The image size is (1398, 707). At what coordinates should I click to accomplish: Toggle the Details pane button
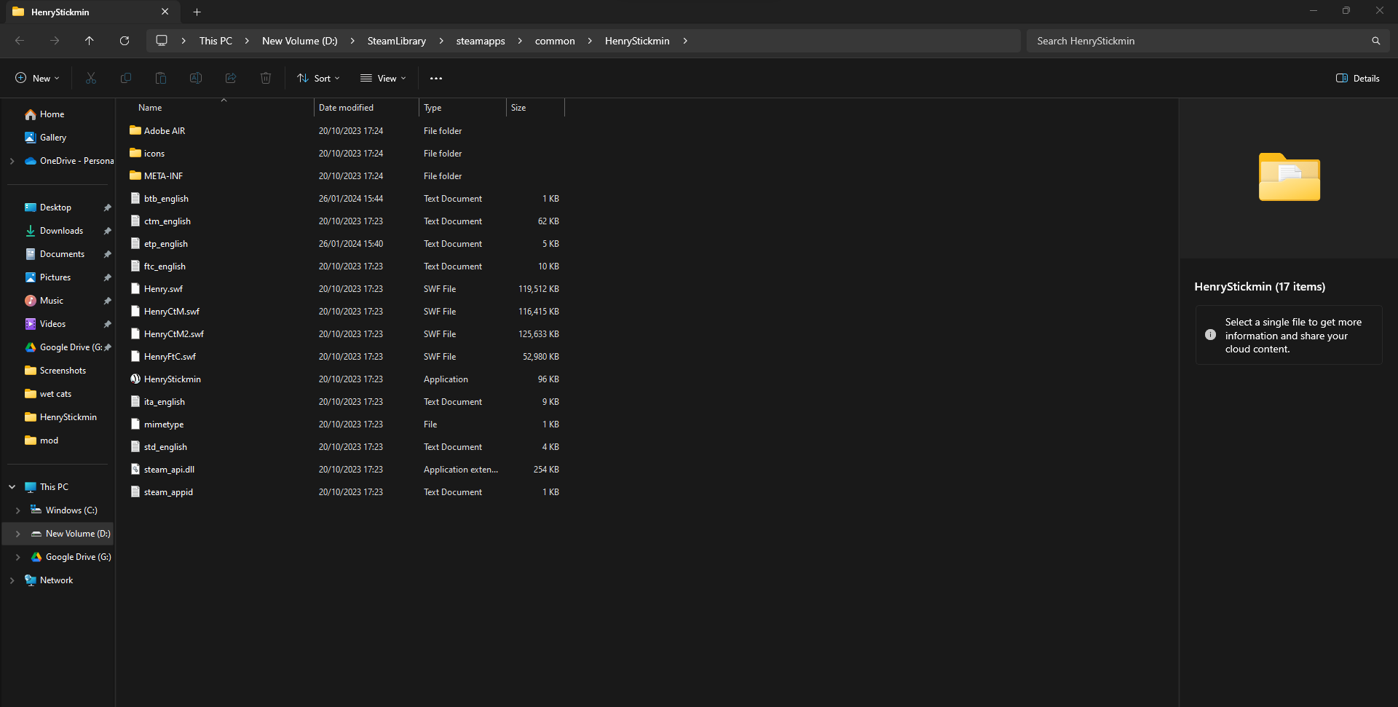tap(1358, 78)
